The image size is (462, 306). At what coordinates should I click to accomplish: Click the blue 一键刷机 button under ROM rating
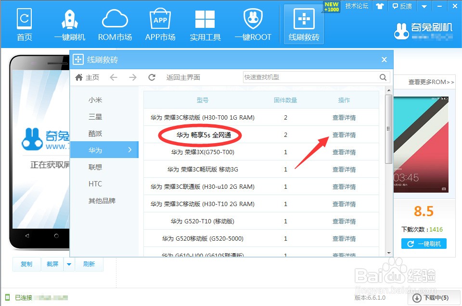pos(423,244)
